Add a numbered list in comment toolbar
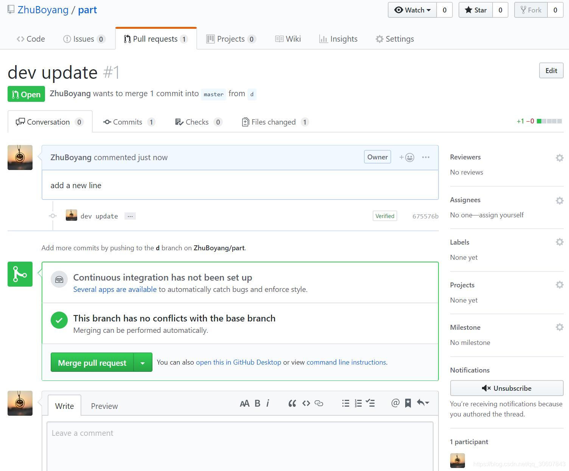This screenshot has width=569, height=471. click(x=358, y=403)
